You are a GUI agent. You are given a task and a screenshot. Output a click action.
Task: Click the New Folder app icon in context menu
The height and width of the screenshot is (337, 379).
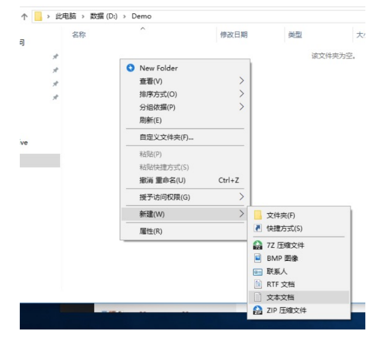pyautogui.click(x=131, y=68)
